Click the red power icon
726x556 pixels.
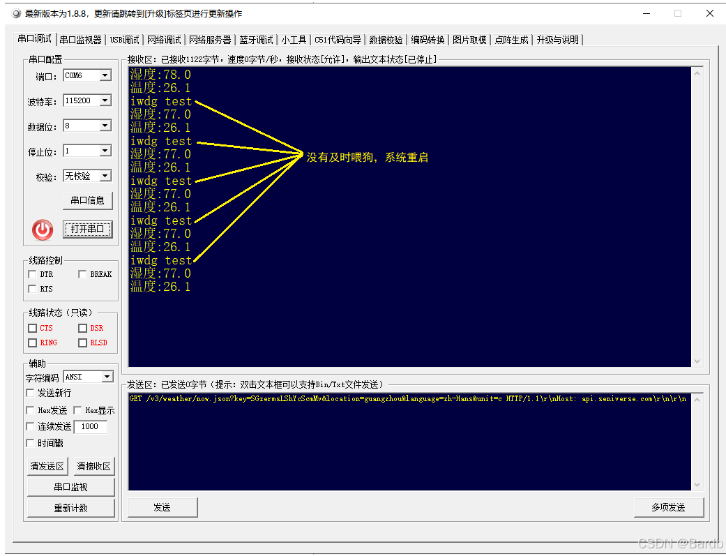[43, 230]
